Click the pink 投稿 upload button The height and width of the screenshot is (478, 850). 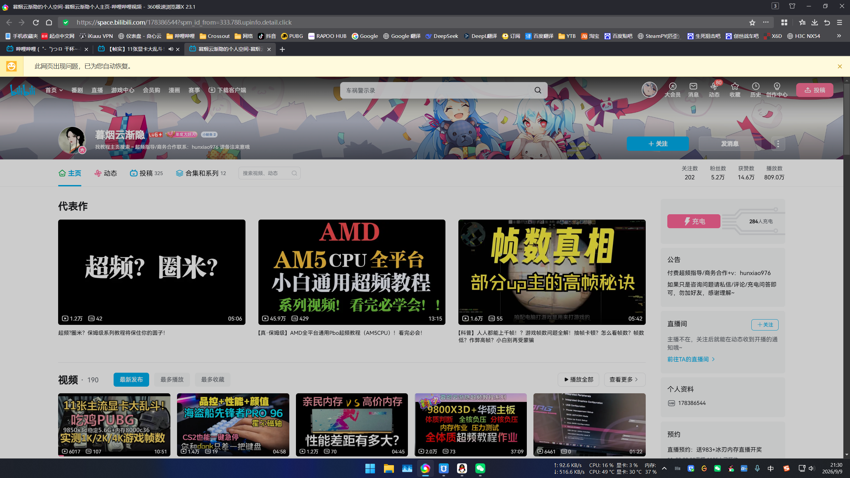coord(814,90)
